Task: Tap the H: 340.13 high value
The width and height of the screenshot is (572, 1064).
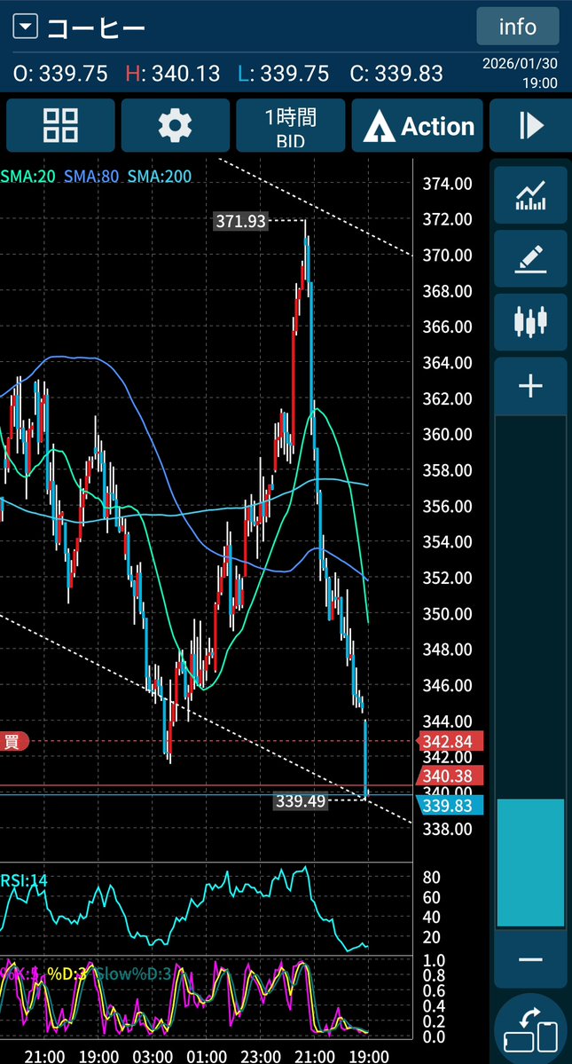Action: click(x=173, y=74)
